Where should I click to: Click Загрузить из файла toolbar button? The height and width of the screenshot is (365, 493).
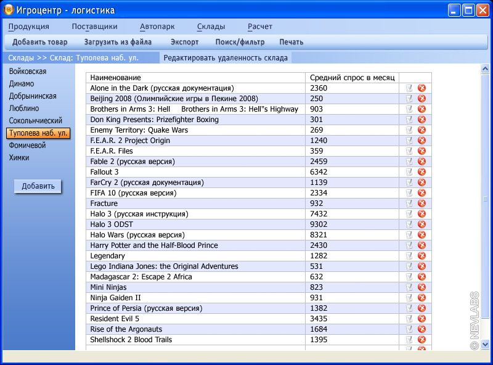pyautogui.click(x=118, y=42)
